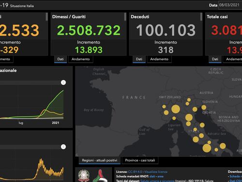Click the FRANCE label on the map
The height and width of the screenshot is (182, 242).
pyautogui.click(x=134, y=98)
